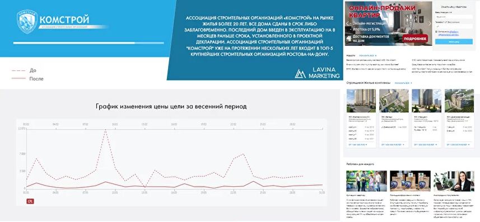Viewport: 480px width, 222px height.
Task: Go to next banner slide arrow
Action: tap(430, 23)
